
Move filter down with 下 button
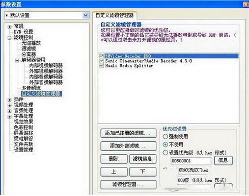[143, 171]
